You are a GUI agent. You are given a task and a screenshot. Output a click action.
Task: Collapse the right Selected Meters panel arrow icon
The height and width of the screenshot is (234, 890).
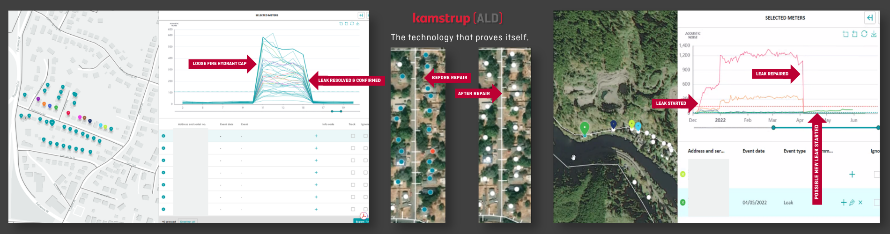click(870, 18)
